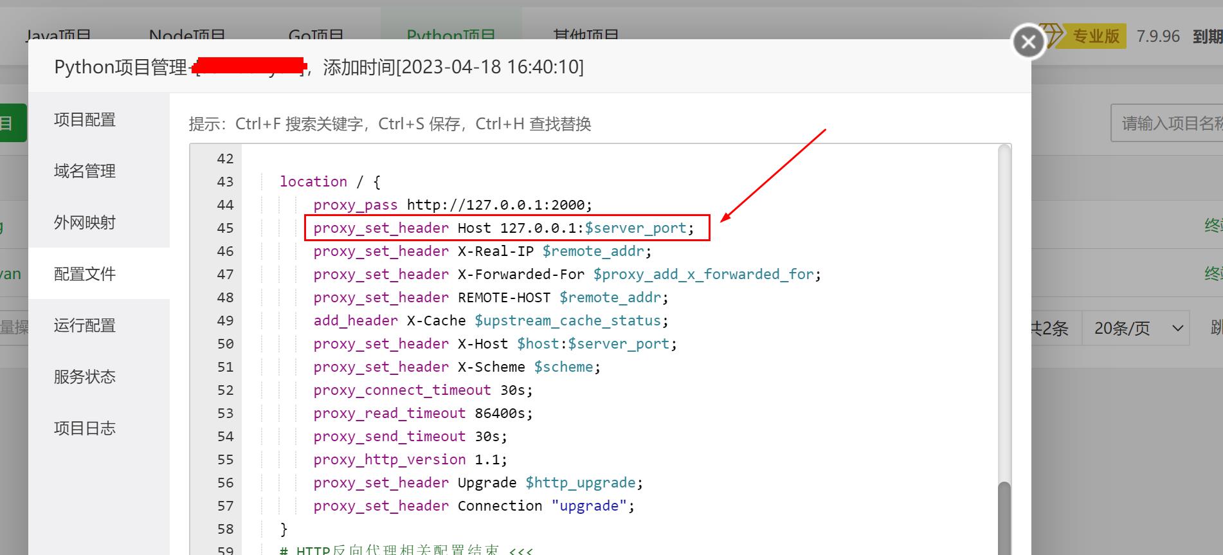The height and width of the screenshot is (555, 1223).
Task: Close the Python project management dialog
Action: (x=1028, y=42)
